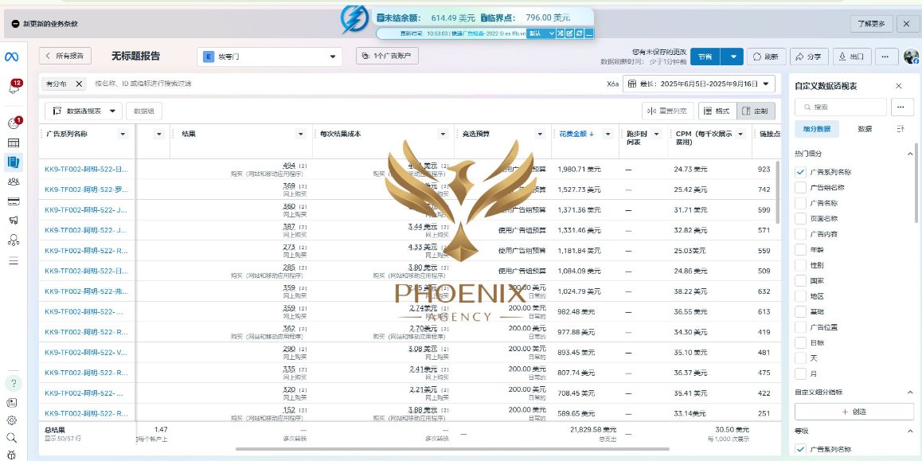This screenshot has width=922, height=461.
Task: Open Settings gear icon in sidebar
Action: click(12, 420)
